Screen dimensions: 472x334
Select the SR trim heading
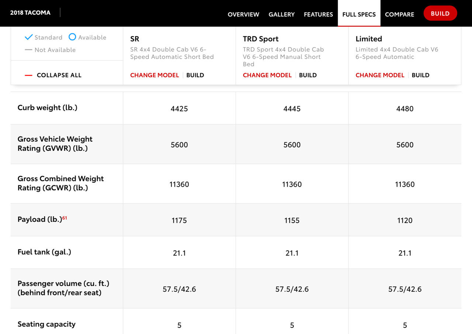(x=135, y=39)
